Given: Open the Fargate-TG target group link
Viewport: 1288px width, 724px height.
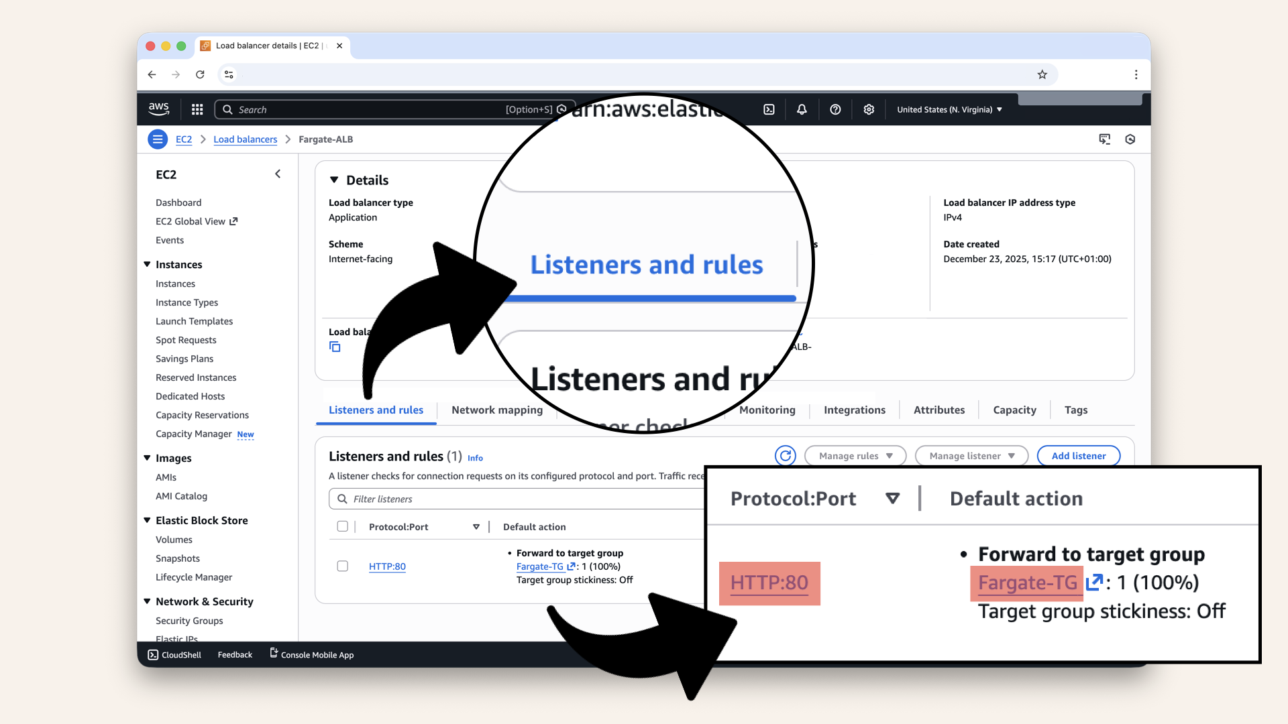Looking at the screenshot, I should 541,566.
